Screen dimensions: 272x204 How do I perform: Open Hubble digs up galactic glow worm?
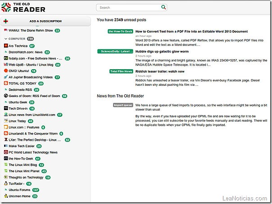162,51
